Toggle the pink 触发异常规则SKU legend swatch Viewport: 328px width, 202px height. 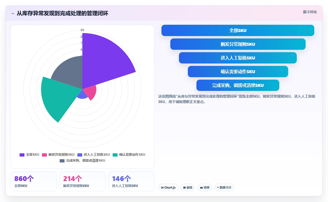pos(44,155)
